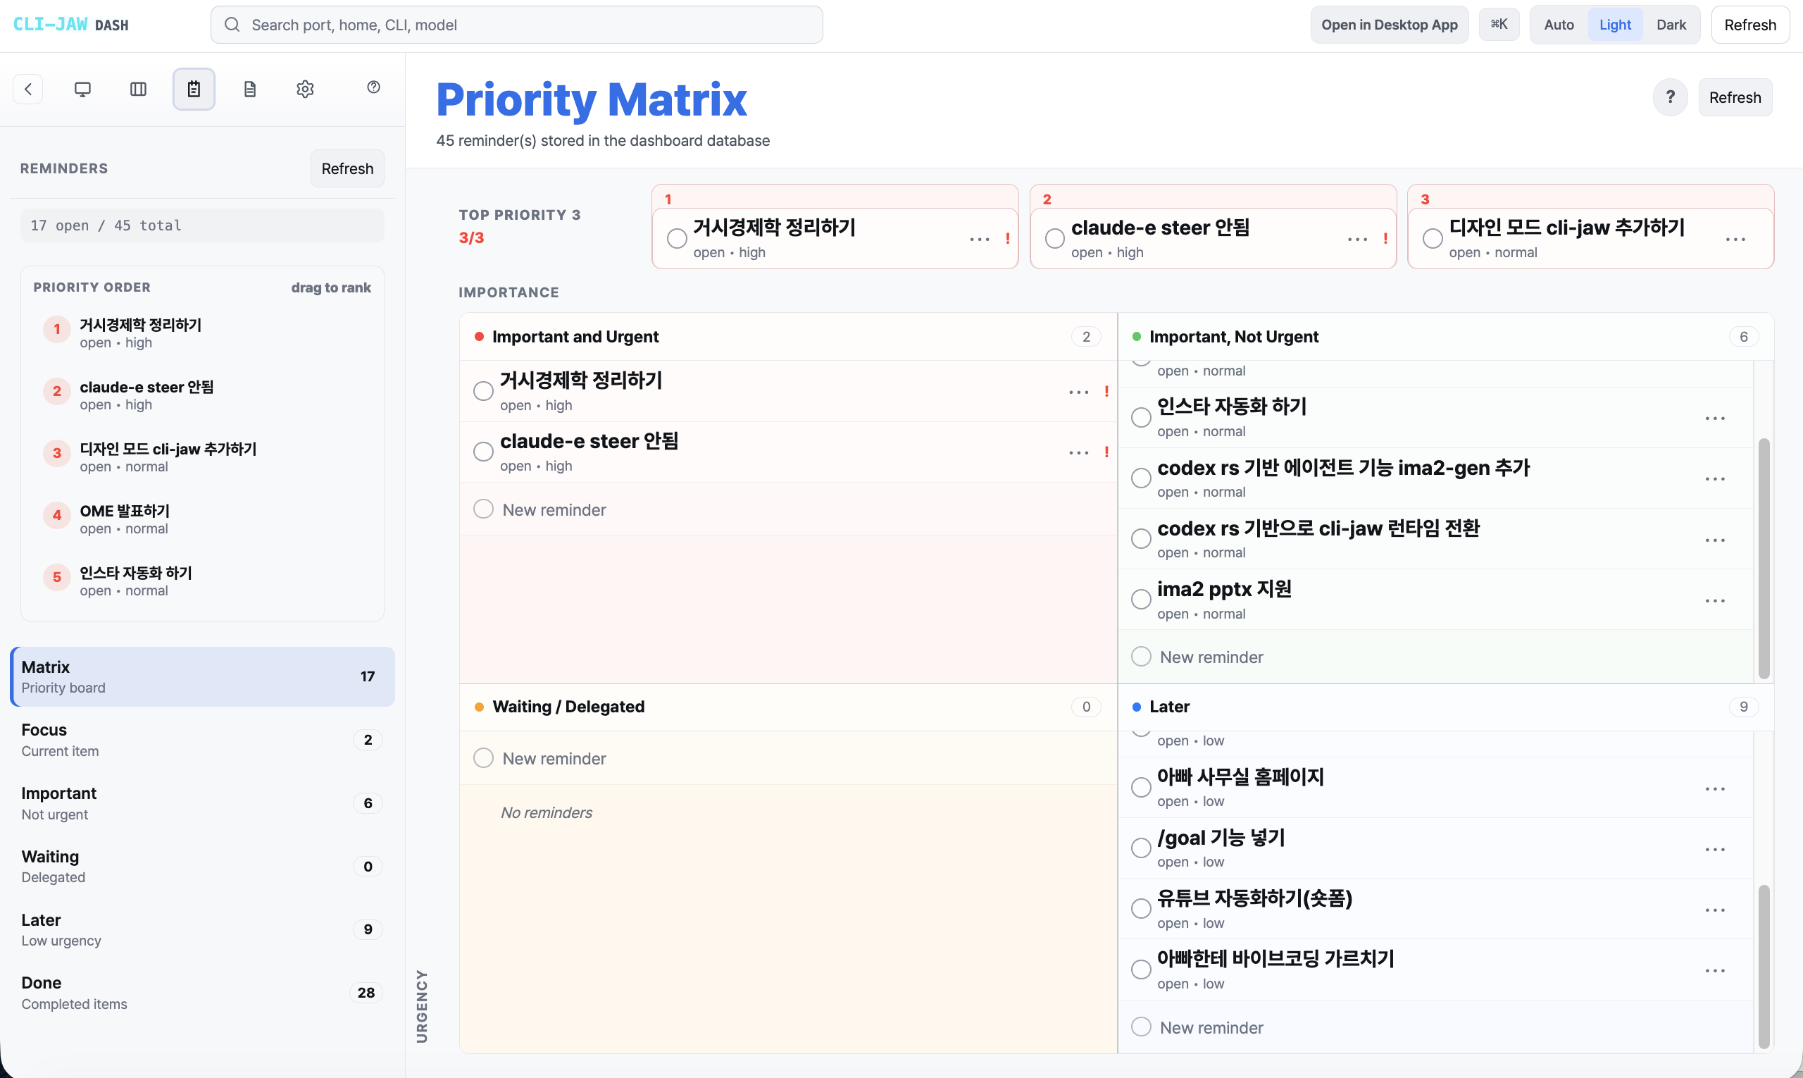This screenshot has height=1078, width=1803.
Task: Open more options for 인스타 자동화 하기 in matrix
Action: point(1715,418)
